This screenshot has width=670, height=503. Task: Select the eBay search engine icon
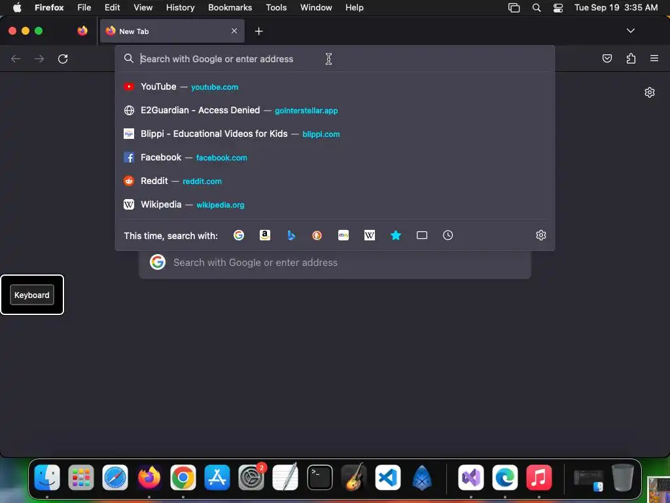point(344,235)
